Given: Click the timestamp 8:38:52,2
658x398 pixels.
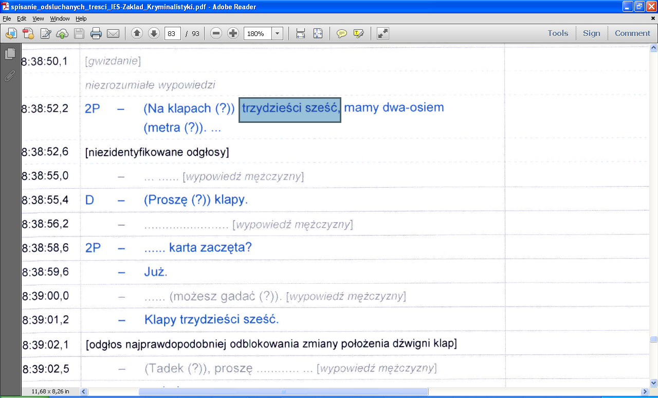Looking at the screenshot, I should (45, 108).
